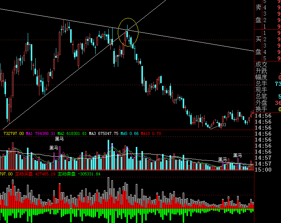Screen dimensions: 281x223
Task: Click the 外盘 quote field label
Action: [x=261, y=103]
